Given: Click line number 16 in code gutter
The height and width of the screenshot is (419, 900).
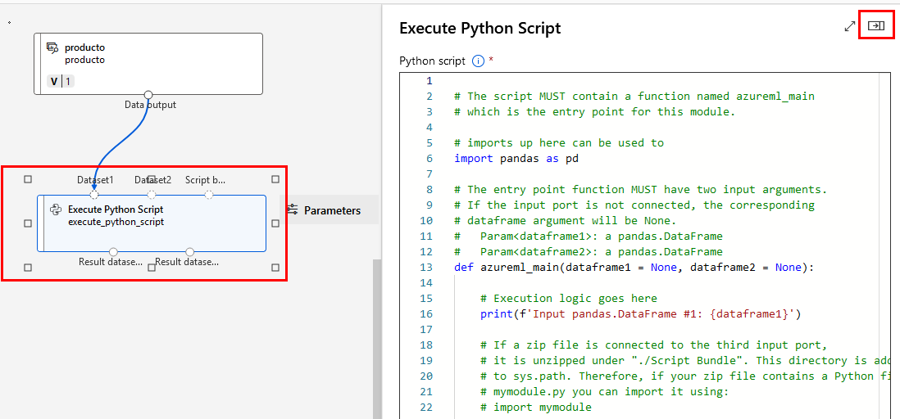Looking at the screenshot, I should pyautogui.click(x=426, y=314).
